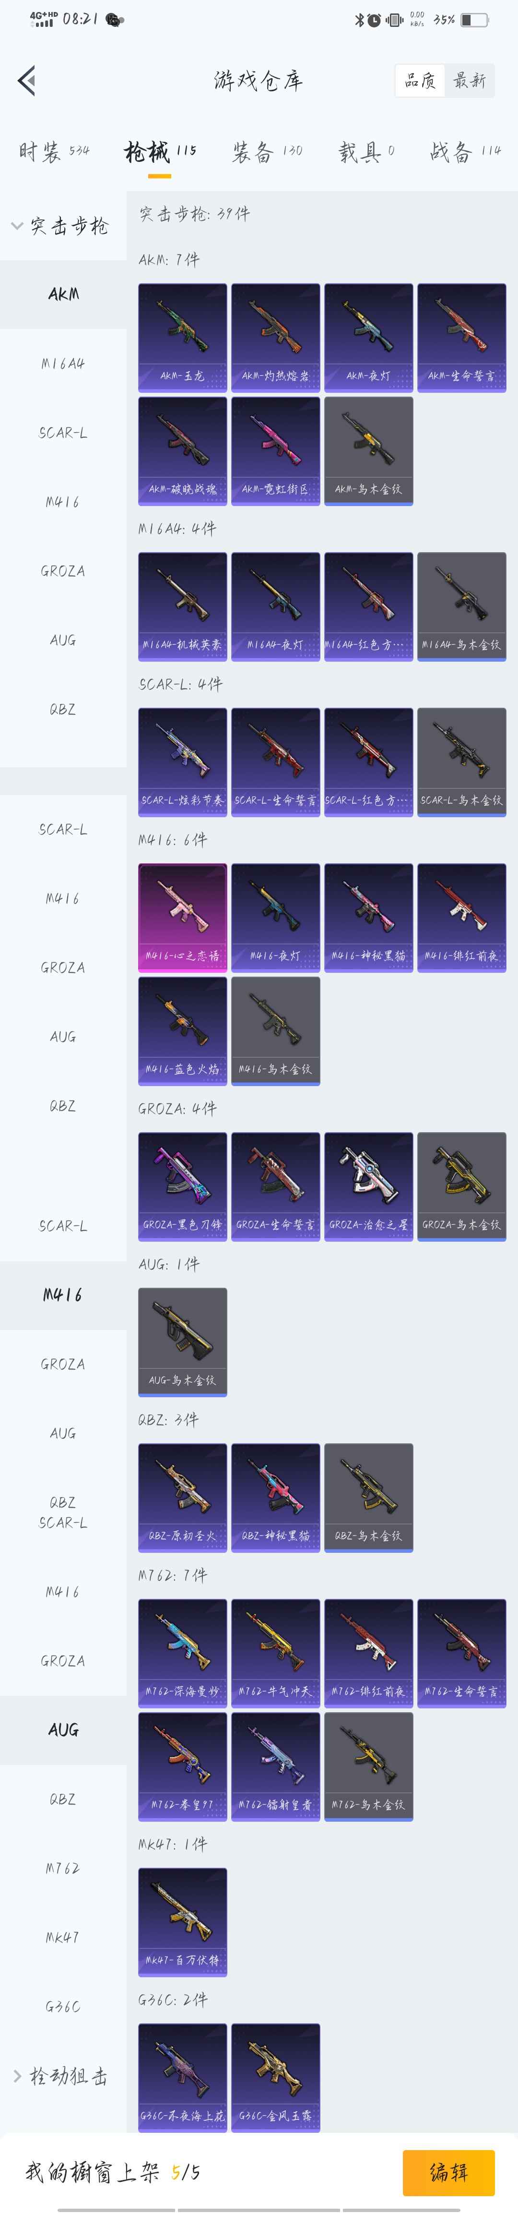Open the 载具 tab
This screenshot has width=518, height=2213.
366,152
